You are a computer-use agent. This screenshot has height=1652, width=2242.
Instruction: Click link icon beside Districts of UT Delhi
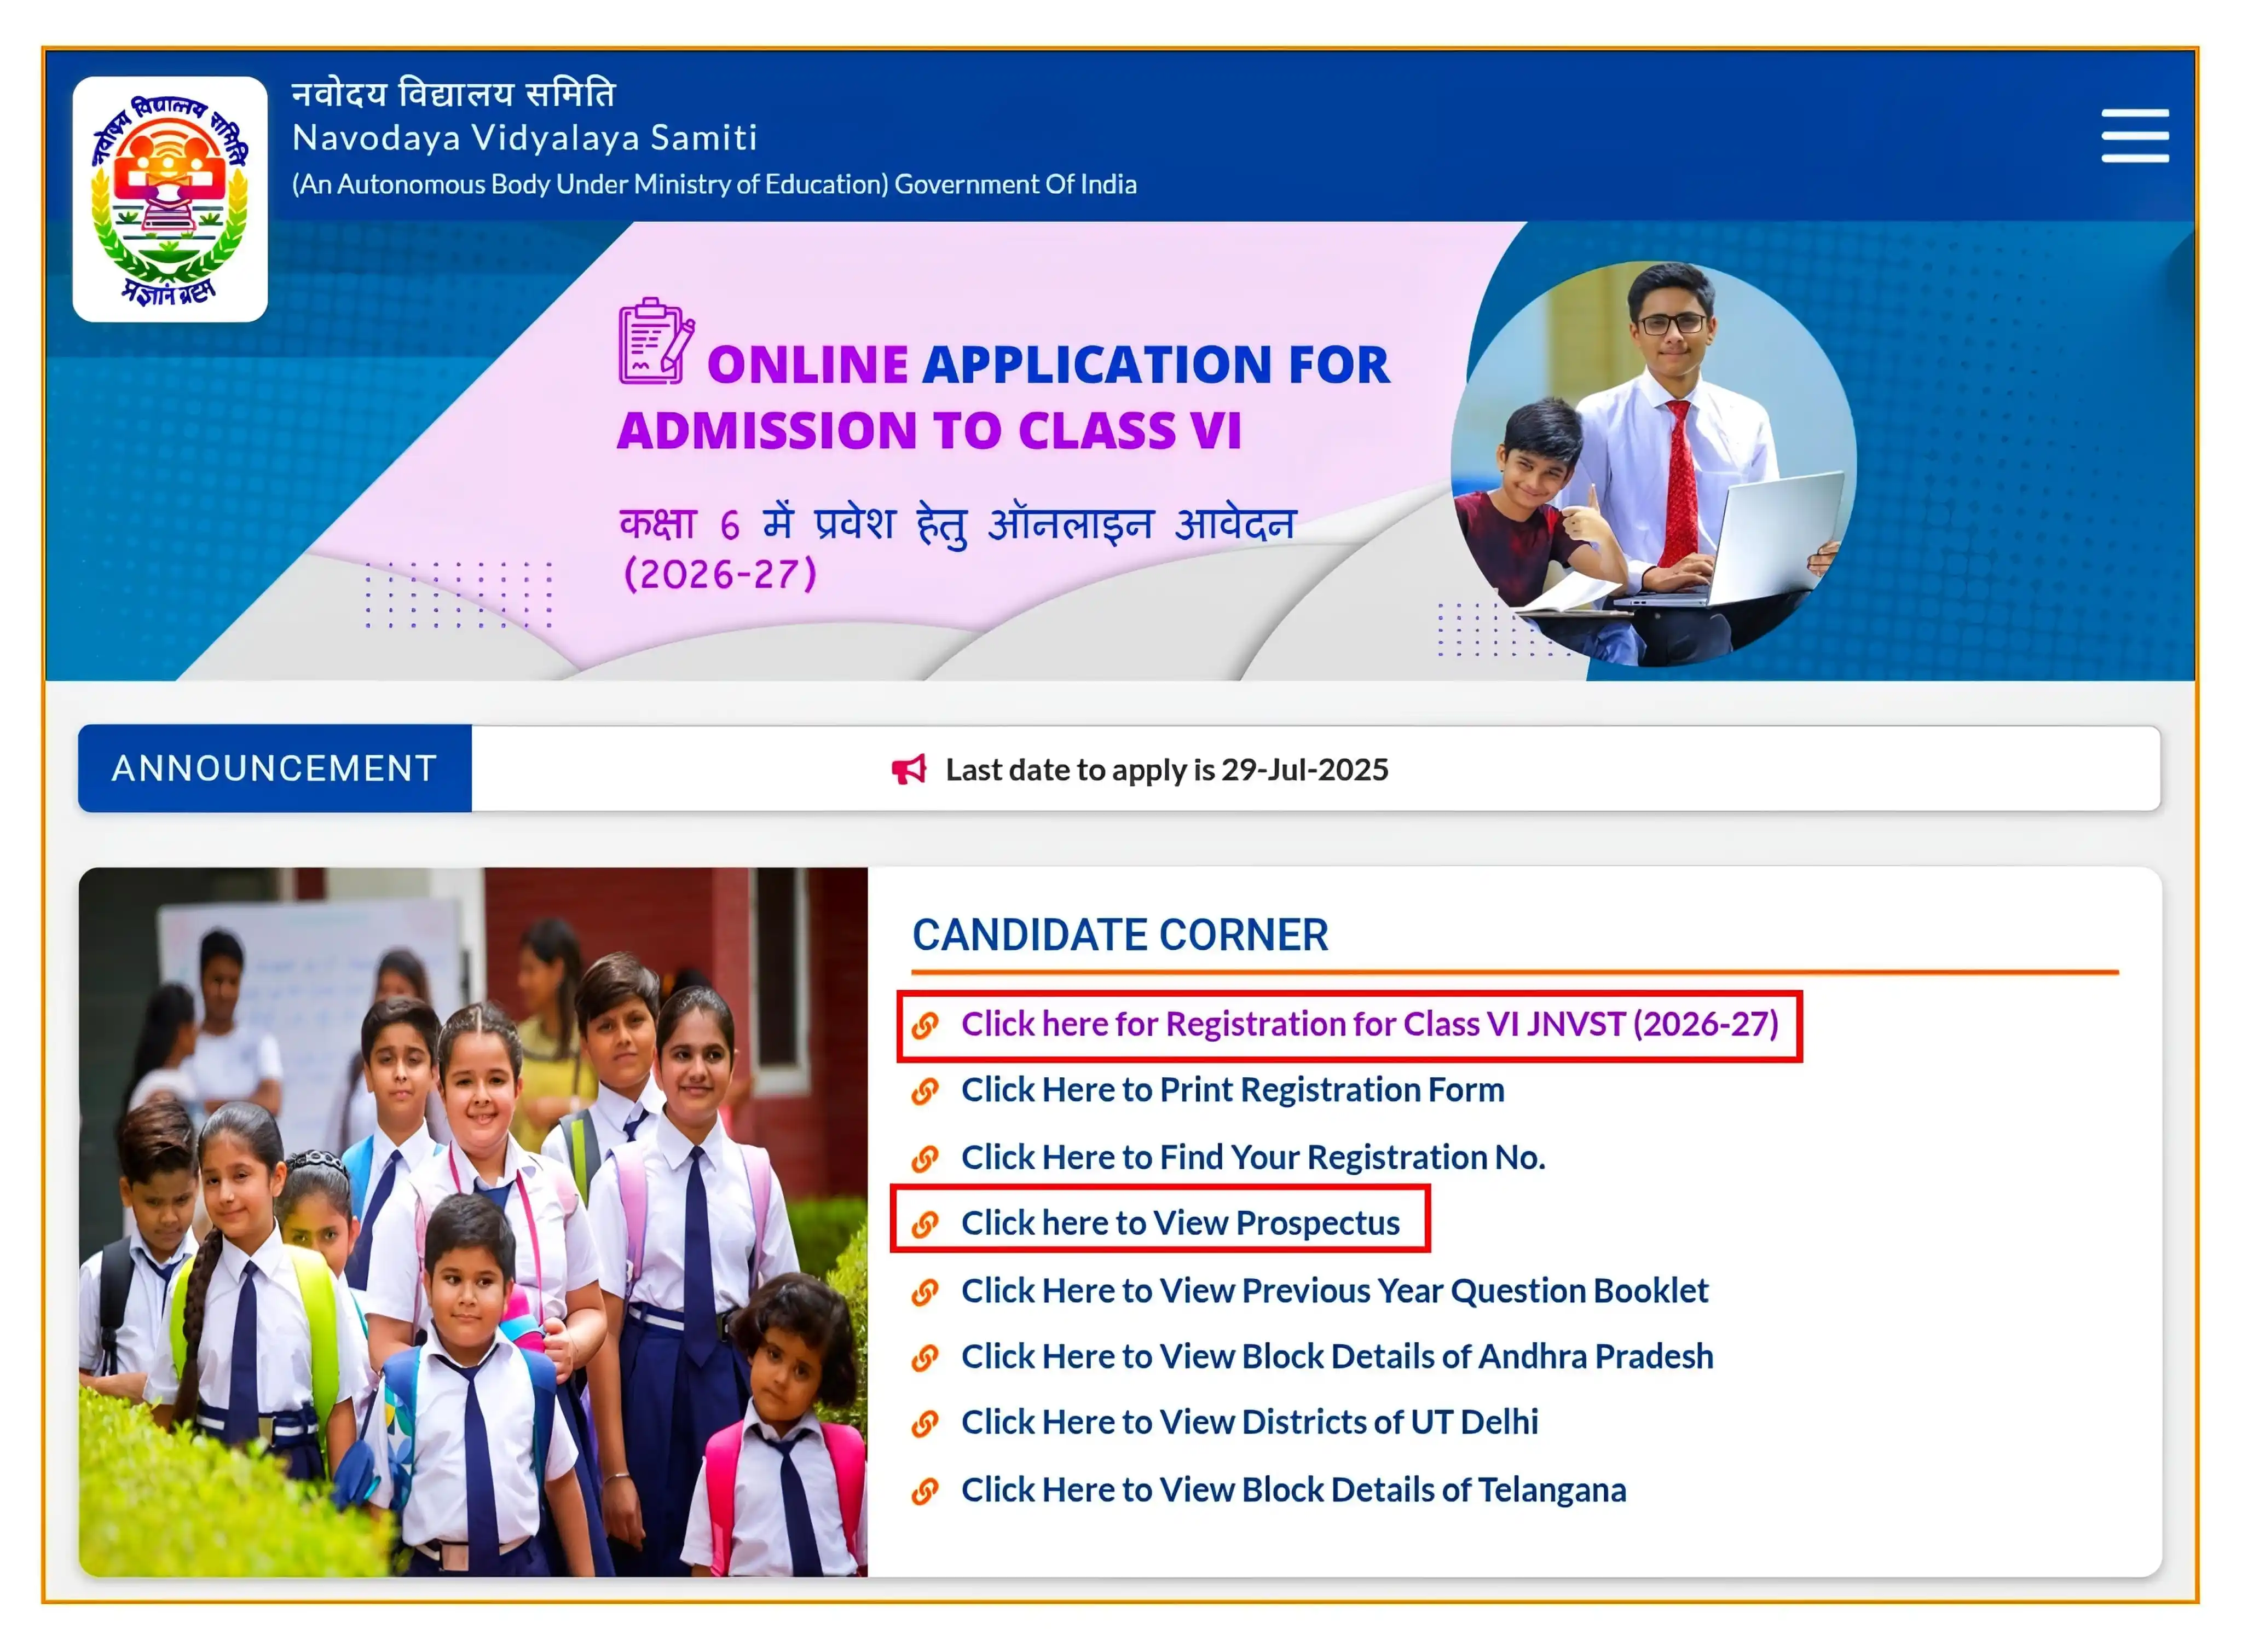coord(925,1423)
